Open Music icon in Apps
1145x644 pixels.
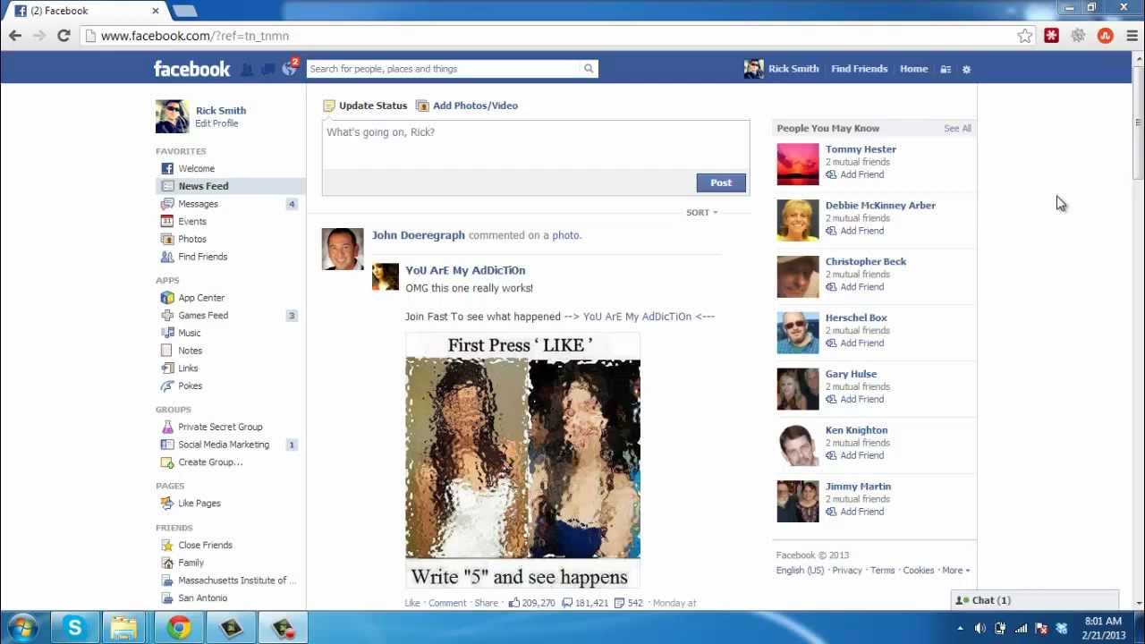click(x=166, y=333)
